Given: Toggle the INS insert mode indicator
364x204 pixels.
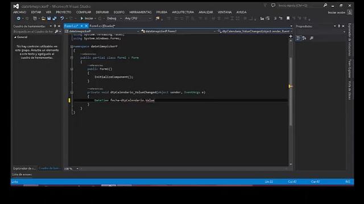Looking at the screenshot, I should (348, 182).
